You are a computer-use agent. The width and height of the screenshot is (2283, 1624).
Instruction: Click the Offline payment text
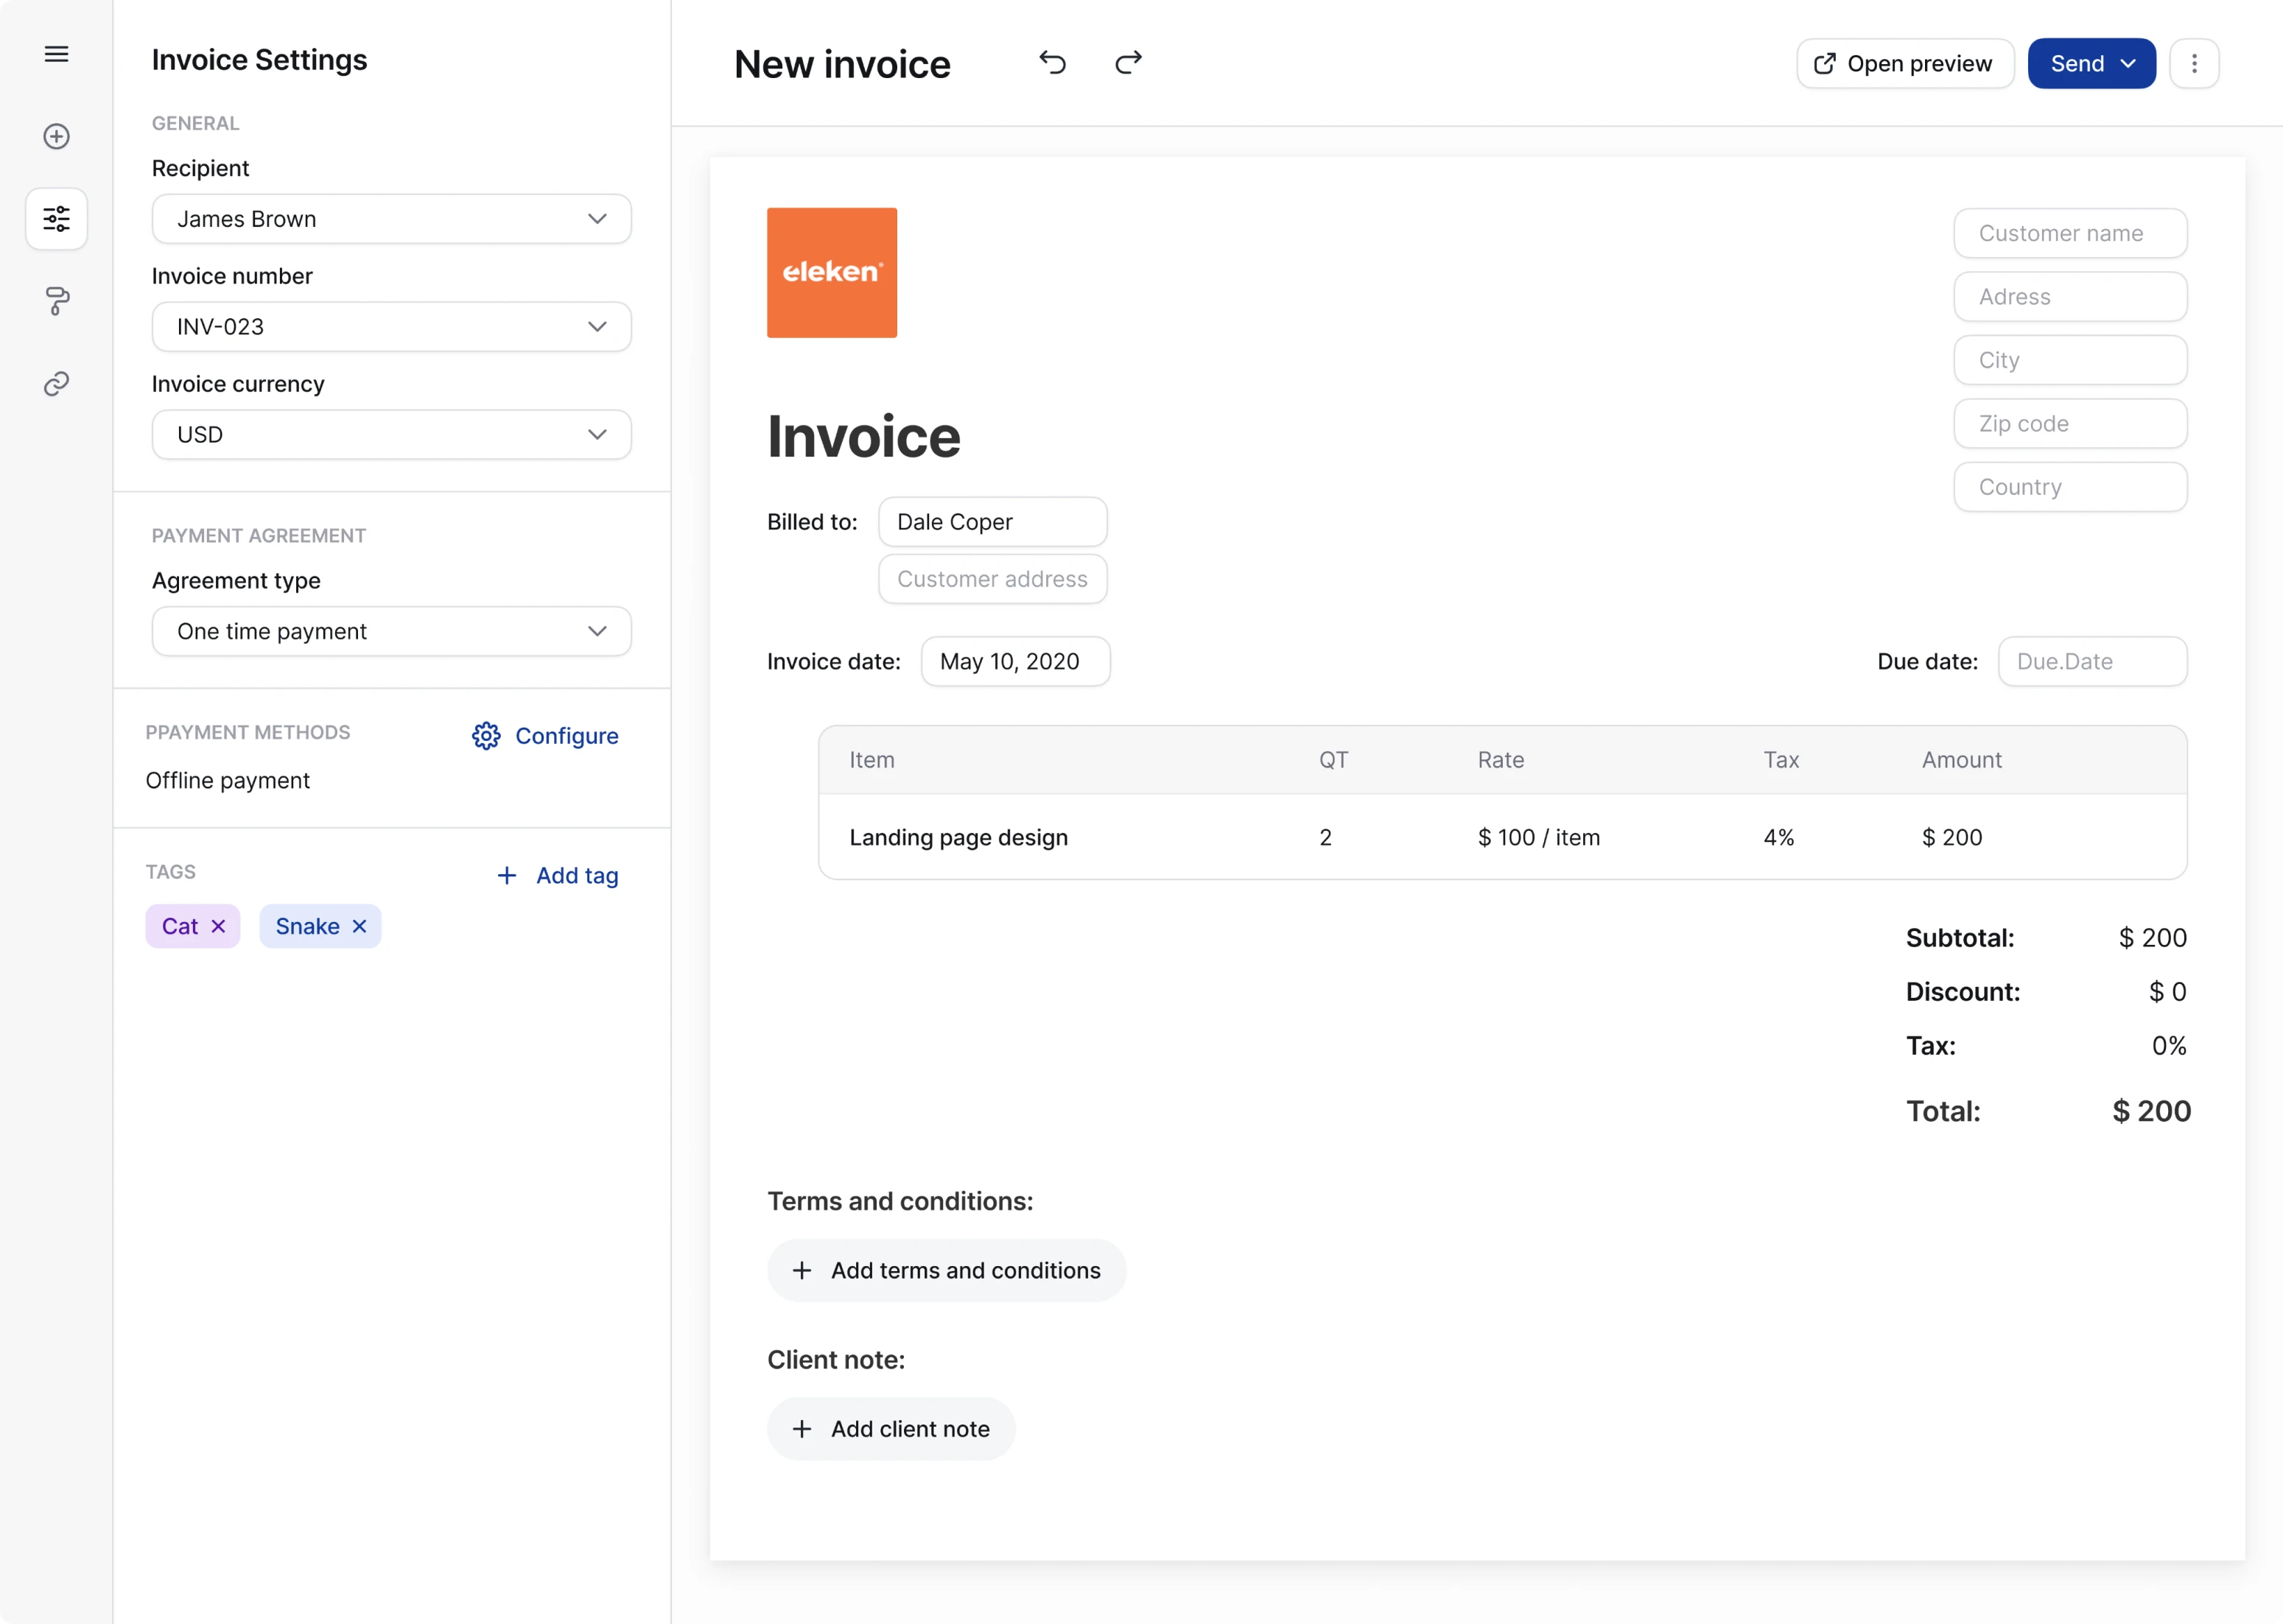tap(227, 780)
